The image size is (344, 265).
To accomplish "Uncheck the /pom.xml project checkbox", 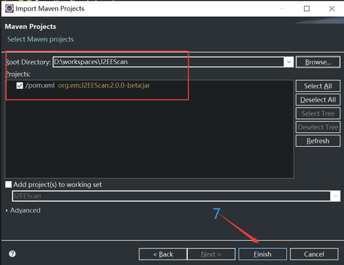I will coord(19,86).
